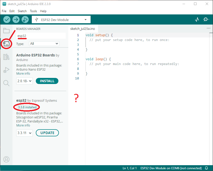Open the Search magnifier sidebar icon
The image size is (213, 171).
(6, 83)
